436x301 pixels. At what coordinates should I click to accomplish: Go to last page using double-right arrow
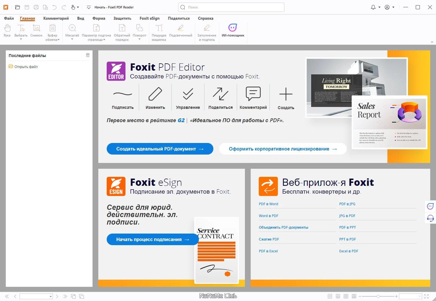(x=65, y=296)
